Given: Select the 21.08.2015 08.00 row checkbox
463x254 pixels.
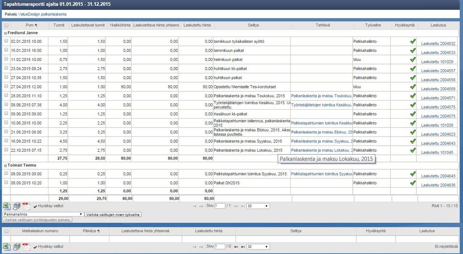Looking at the screenshot, I should coord(6,131).
